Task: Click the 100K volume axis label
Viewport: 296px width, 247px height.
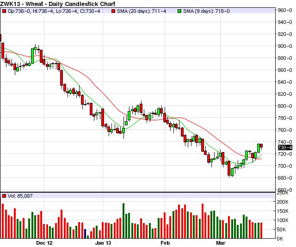Action: coord(283,220)
